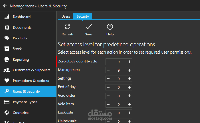The width and height of the screenshot is (200, 123).
Task: Click the back arrow in title bar
Action: [x=5, y=6]
